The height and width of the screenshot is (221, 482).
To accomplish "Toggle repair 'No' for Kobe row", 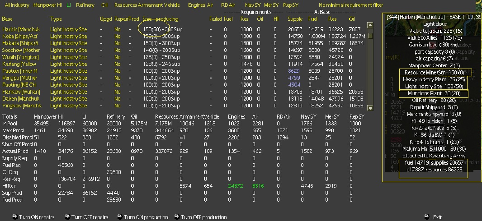I will click(117, 37).
